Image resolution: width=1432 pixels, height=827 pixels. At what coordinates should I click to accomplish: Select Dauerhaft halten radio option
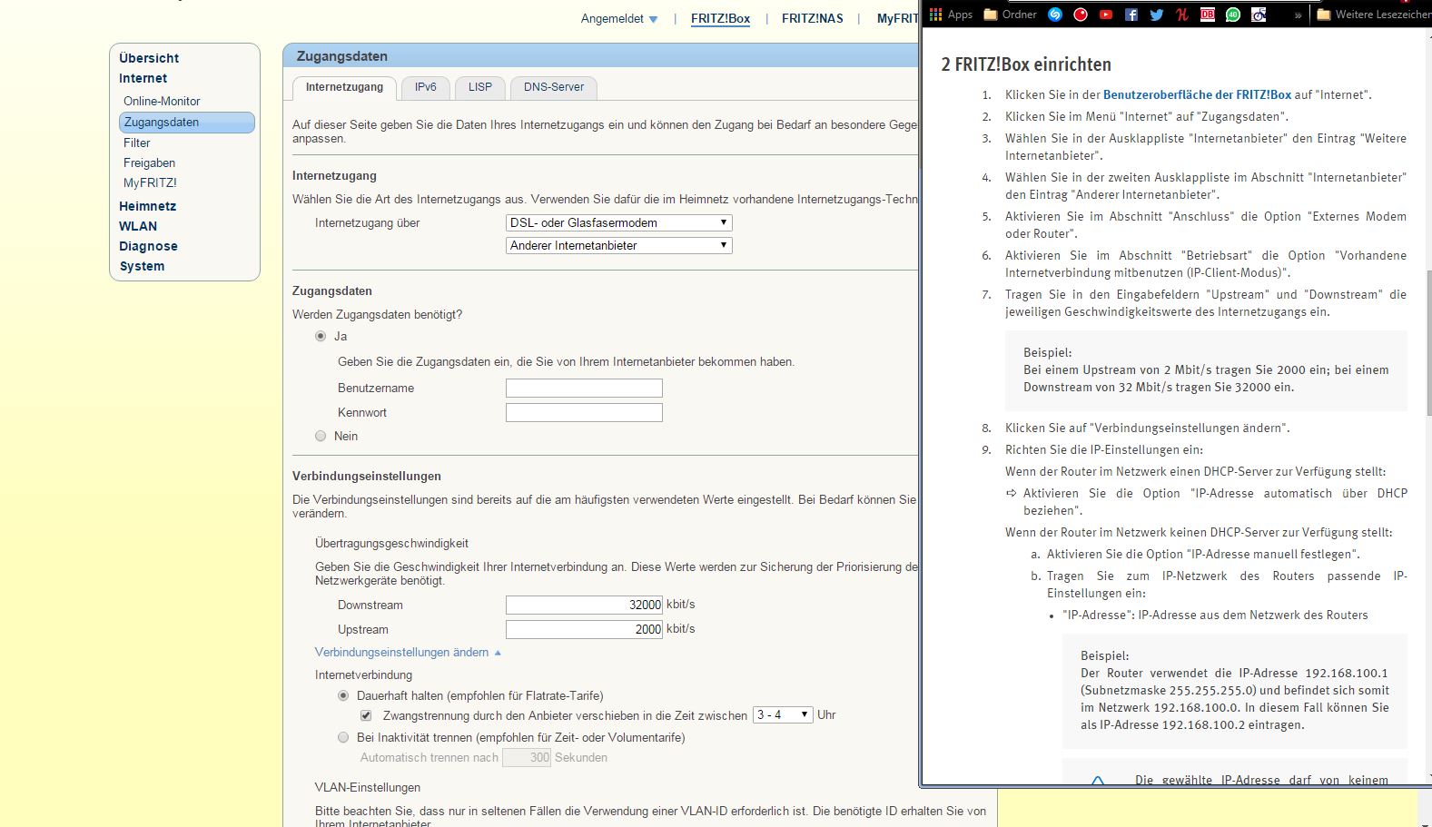pyautogui.click(x=343, y=695)
